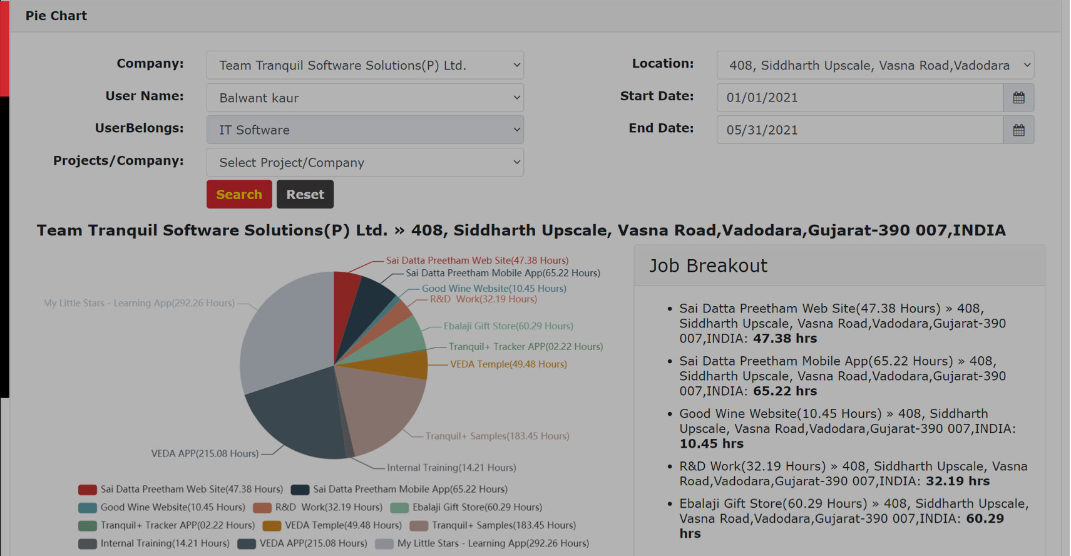Open the End Date calendar picker
This screenshot has height=556, width=1071.
(1018, 130)
